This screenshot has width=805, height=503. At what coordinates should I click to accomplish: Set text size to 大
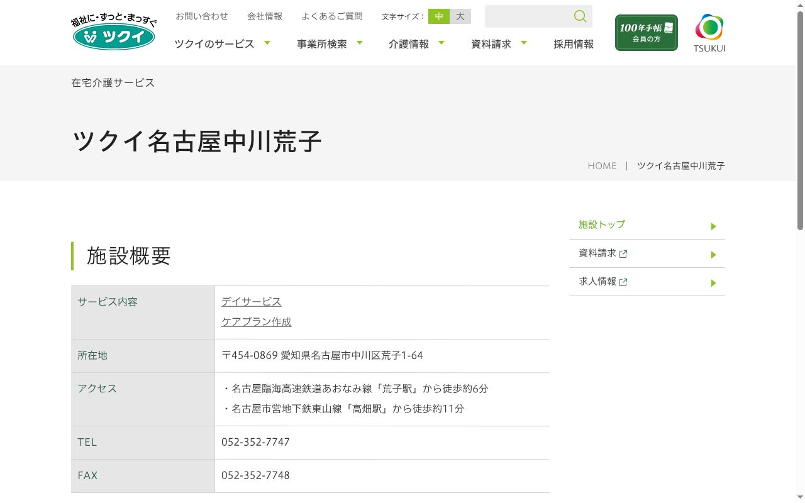[460, 16]
